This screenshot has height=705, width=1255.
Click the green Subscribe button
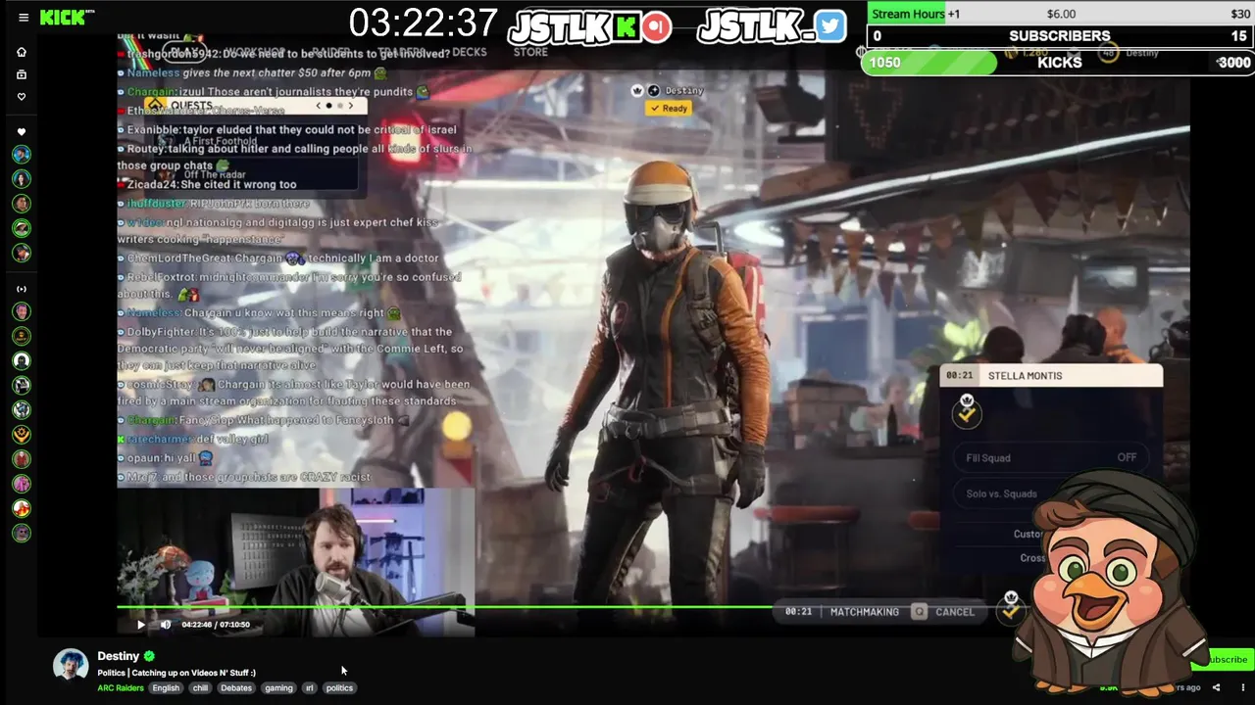point(1225,659)
